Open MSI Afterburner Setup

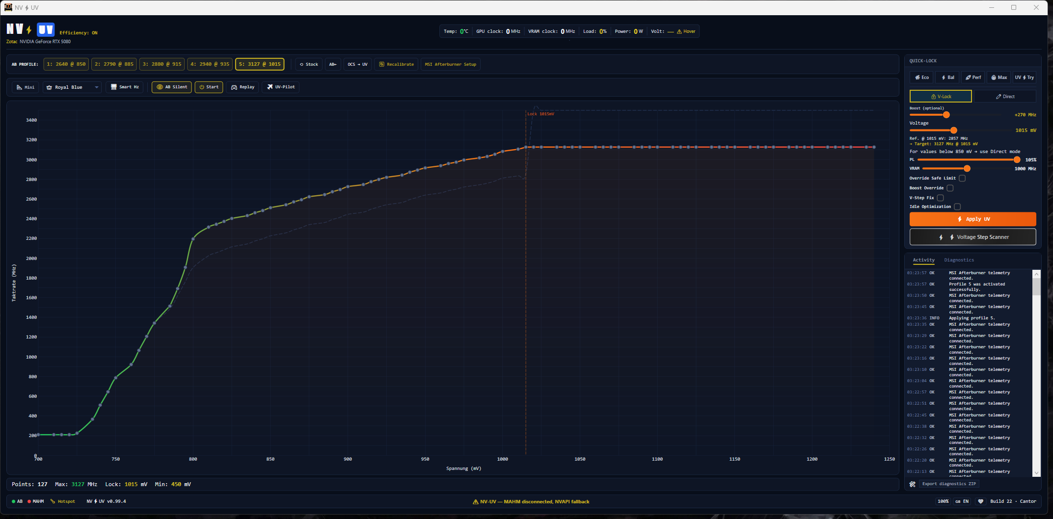point(450,64)
